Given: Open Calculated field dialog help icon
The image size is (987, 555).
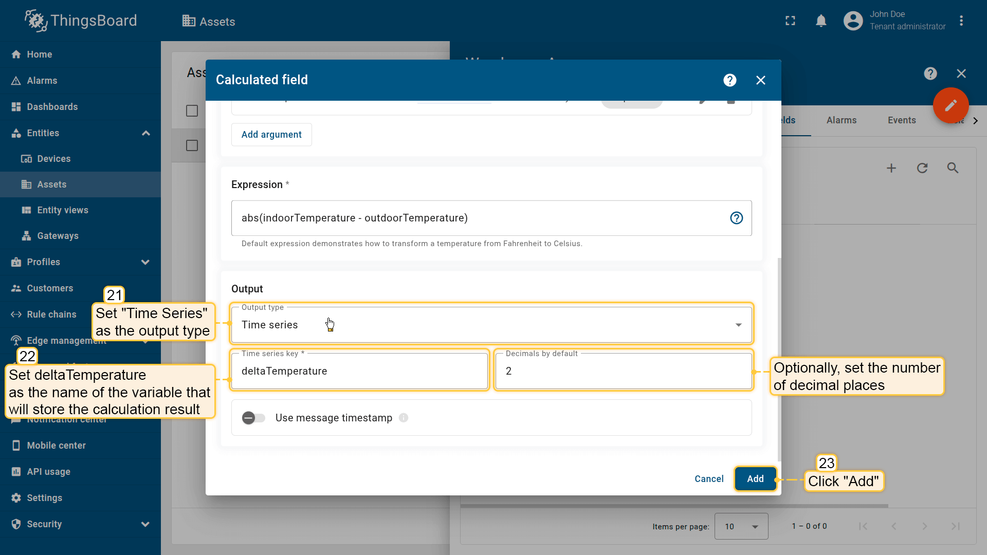Looking at the screenshot, I should coord(729,80).
